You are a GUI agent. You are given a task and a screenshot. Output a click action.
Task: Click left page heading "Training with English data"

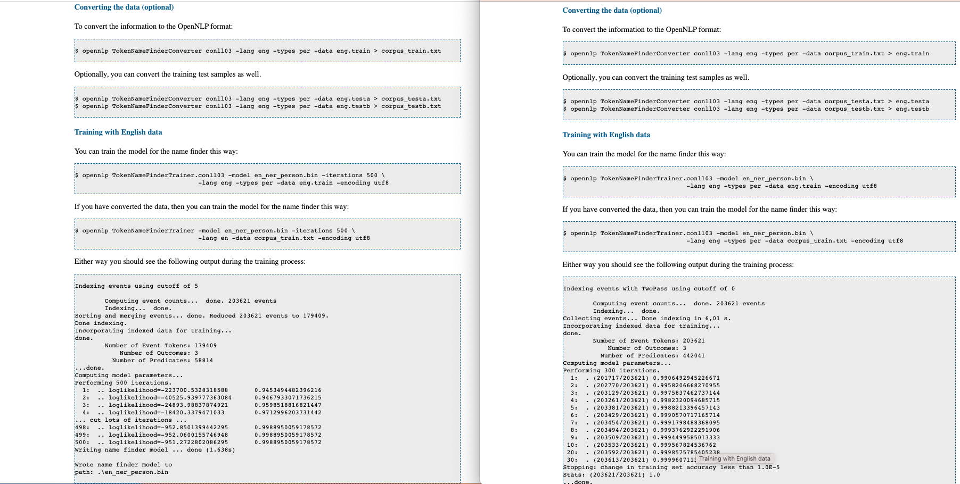[118, 132]
